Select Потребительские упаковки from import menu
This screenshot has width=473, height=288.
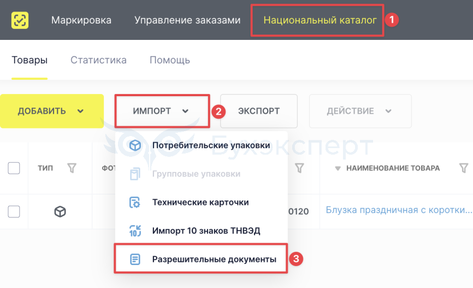(211, 145)
